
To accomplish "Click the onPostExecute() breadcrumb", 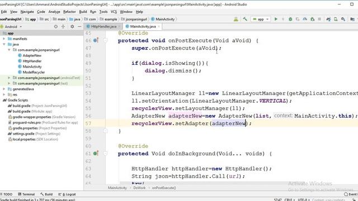I will (x=164, y=188).
